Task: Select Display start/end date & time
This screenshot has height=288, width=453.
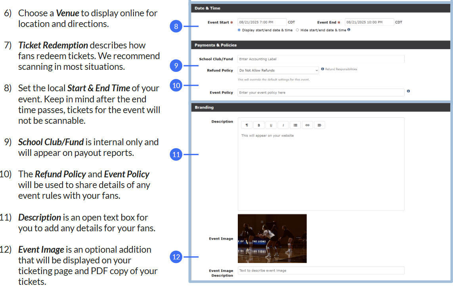Action: tap(239, 30)
